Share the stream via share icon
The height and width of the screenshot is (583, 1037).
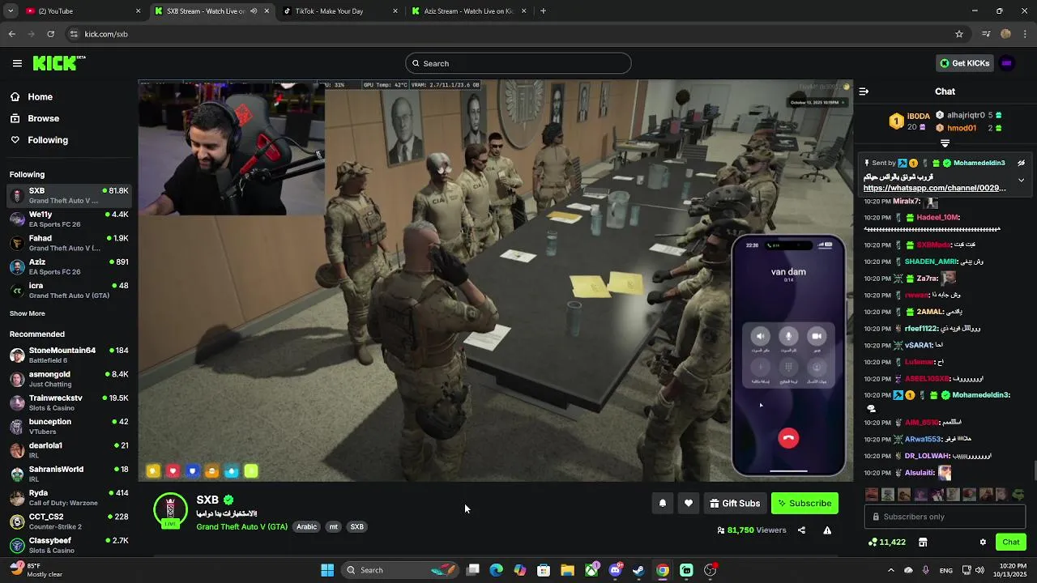801,530
